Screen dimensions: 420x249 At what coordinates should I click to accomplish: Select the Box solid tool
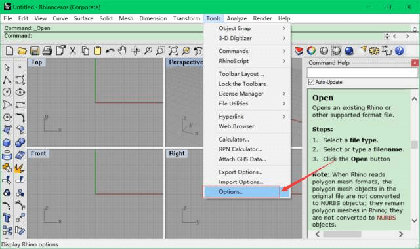coord(7,143)
